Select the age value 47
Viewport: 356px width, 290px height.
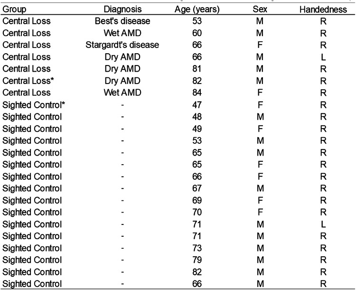click(197, 105)
